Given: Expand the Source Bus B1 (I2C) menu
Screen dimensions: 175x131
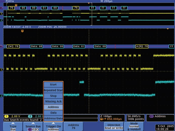Looking at the screenshot, I should [33, 126].
